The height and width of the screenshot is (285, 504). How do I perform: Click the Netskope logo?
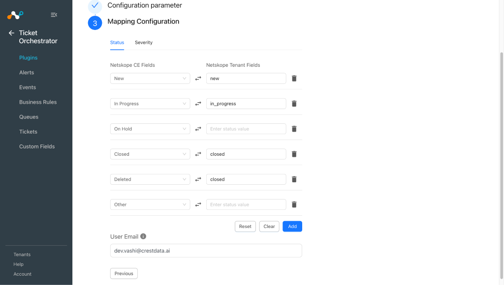15,15
